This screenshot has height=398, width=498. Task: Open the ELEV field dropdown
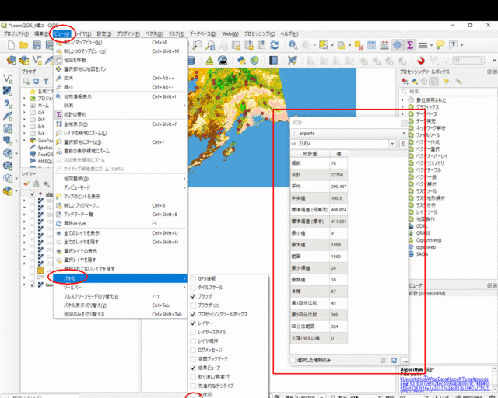(x=392, y=144)
